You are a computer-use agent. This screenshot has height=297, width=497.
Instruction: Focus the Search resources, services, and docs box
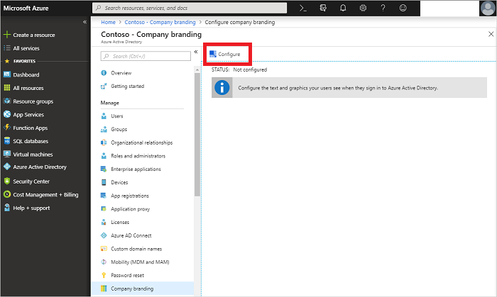click(190, 8)
